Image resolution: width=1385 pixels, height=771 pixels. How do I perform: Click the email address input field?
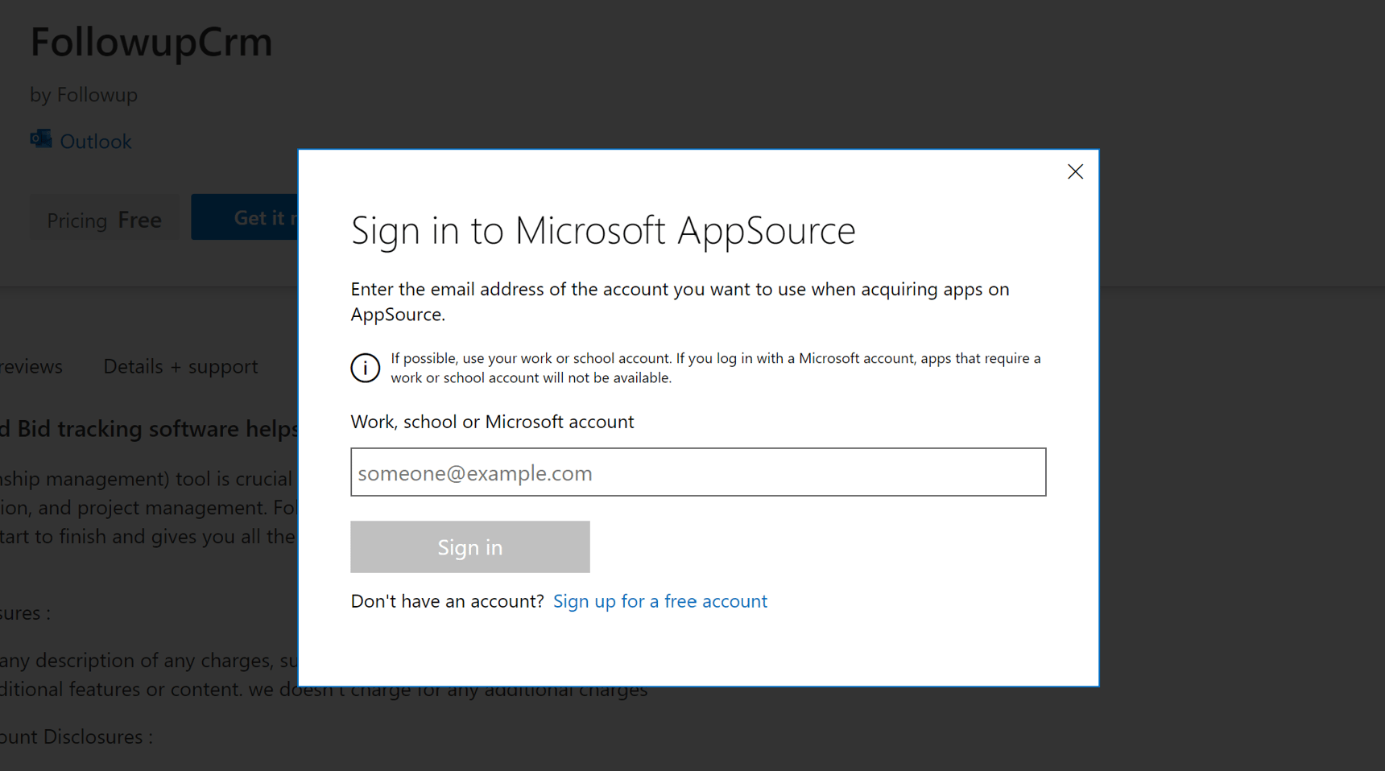click(698, 472)
